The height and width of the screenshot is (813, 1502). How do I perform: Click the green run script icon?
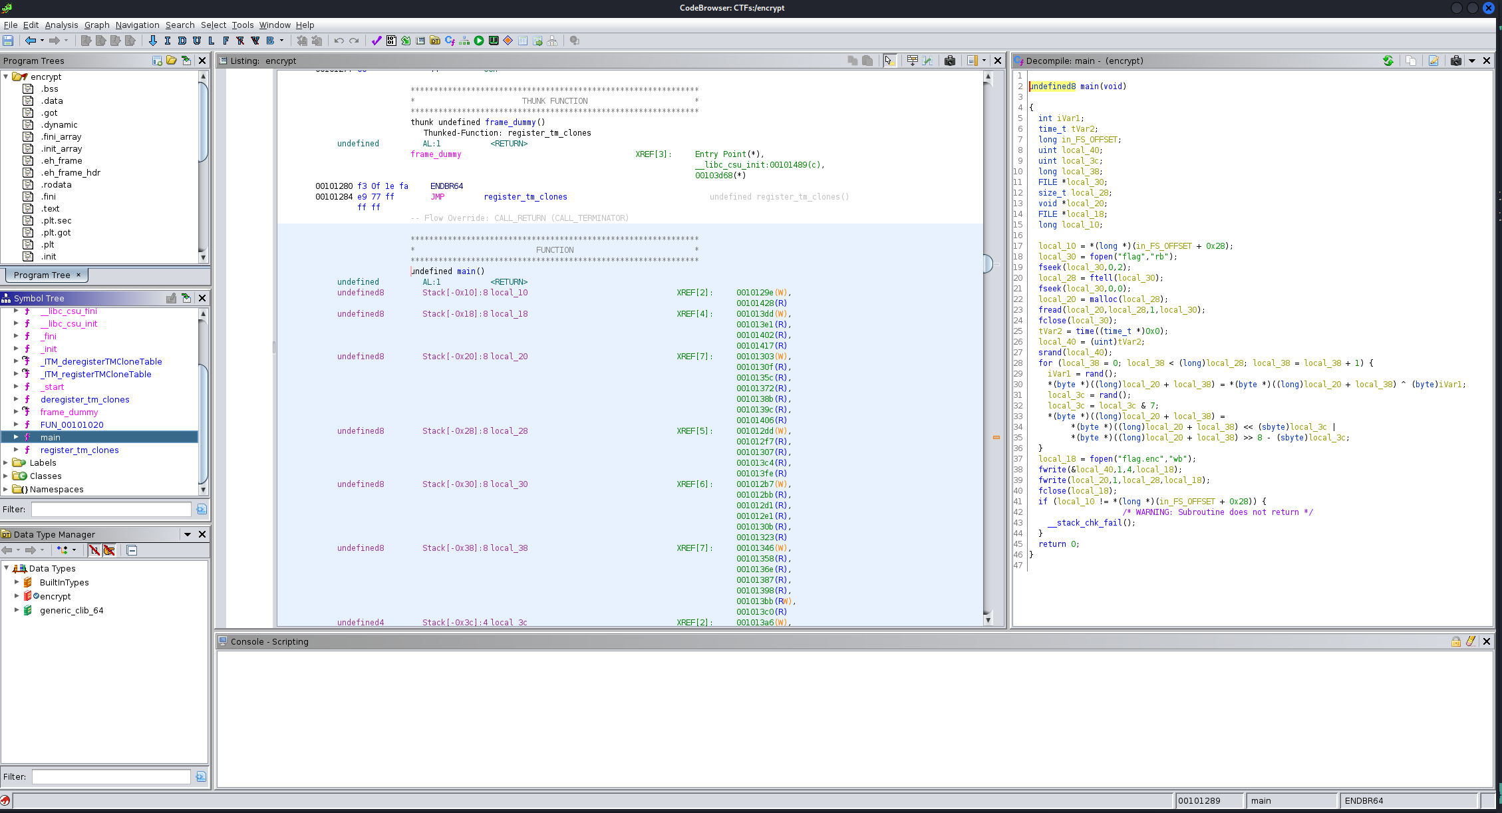coord(479,41)
